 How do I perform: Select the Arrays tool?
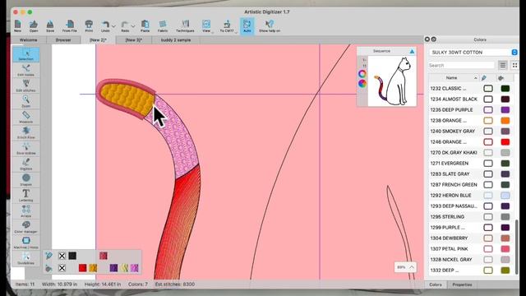pyautogui.click(x=25, y=211)
